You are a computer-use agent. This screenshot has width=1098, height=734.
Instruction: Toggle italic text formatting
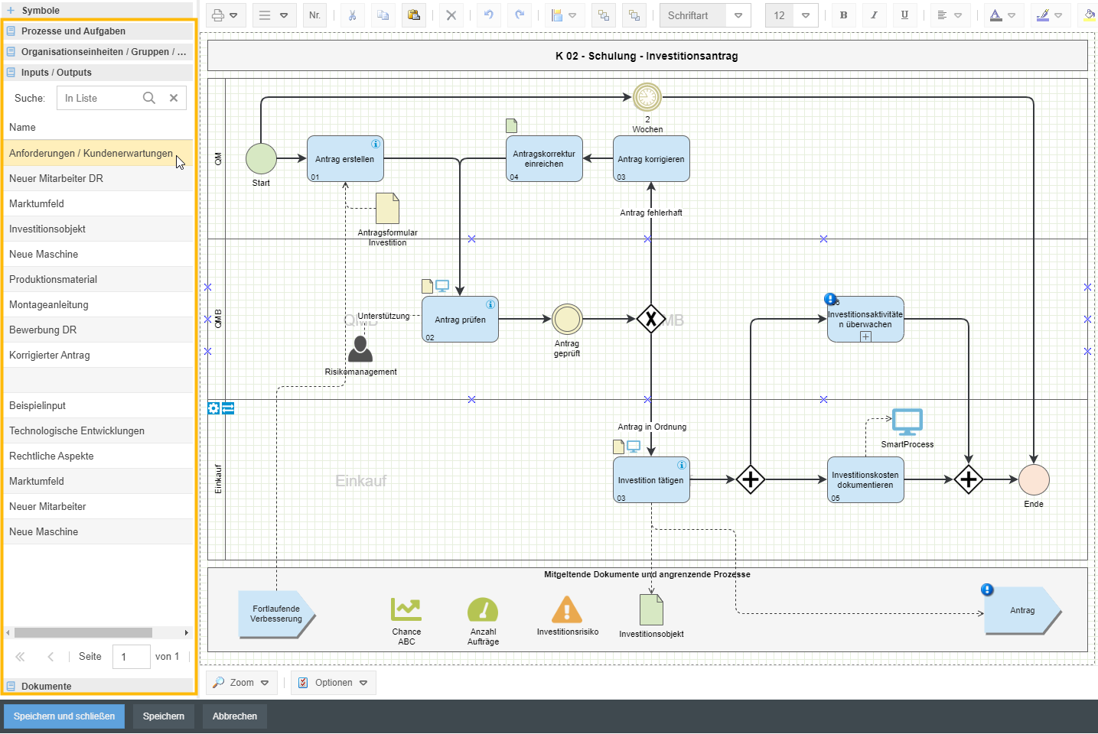pos(874,15)
